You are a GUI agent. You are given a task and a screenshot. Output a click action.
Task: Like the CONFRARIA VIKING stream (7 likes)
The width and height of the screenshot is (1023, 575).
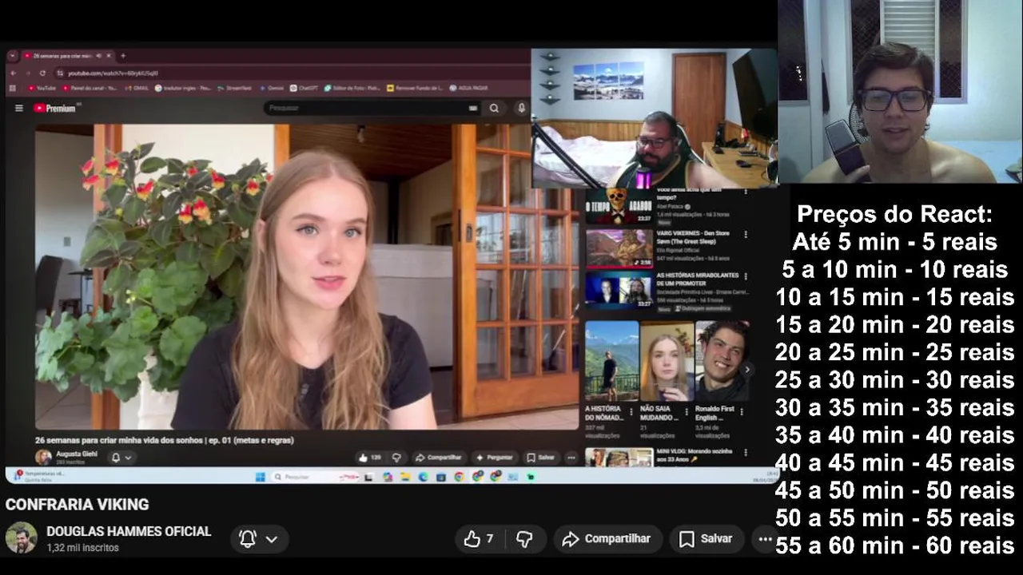point(479,539)
